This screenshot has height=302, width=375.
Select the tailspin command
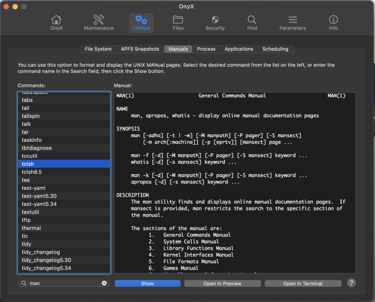[x=64, y=116]
